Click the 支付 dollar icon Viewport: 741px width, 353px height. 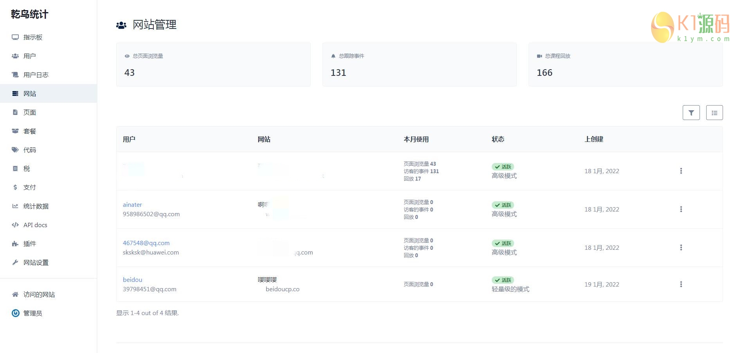(x=15, y=187)
